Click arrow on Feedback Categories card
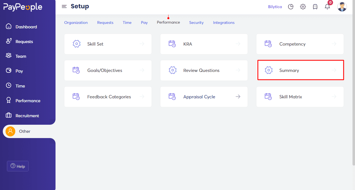Screen dimensions: 355x190 click(x=142, y=97)
